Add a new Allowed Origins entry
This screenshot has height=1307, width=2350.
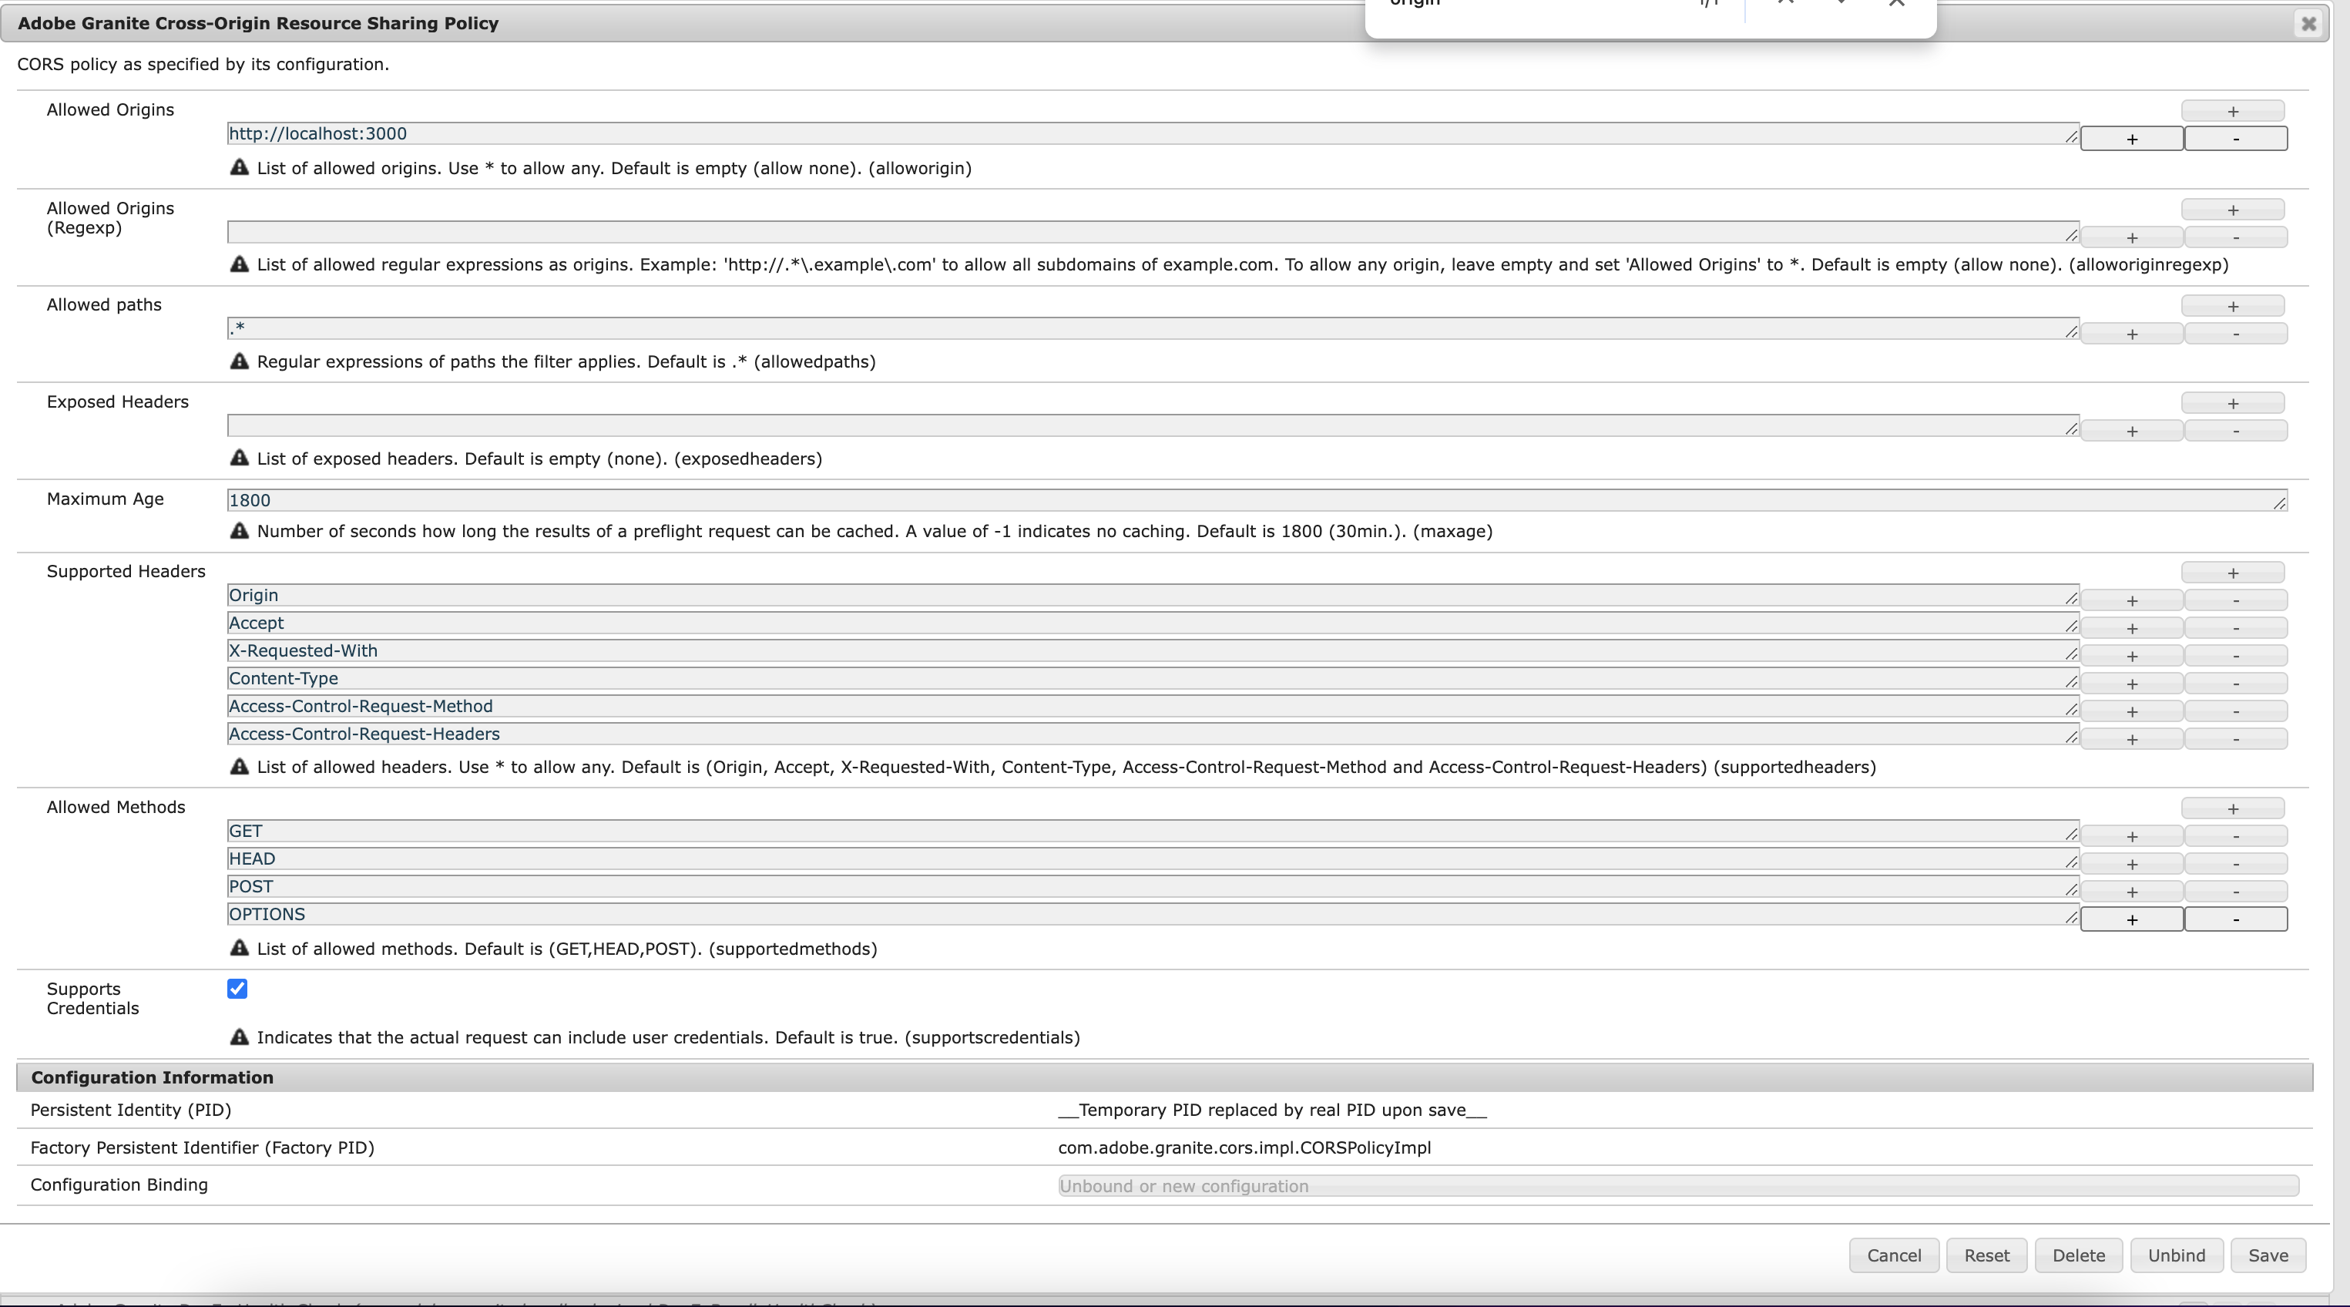[2232, 110]
